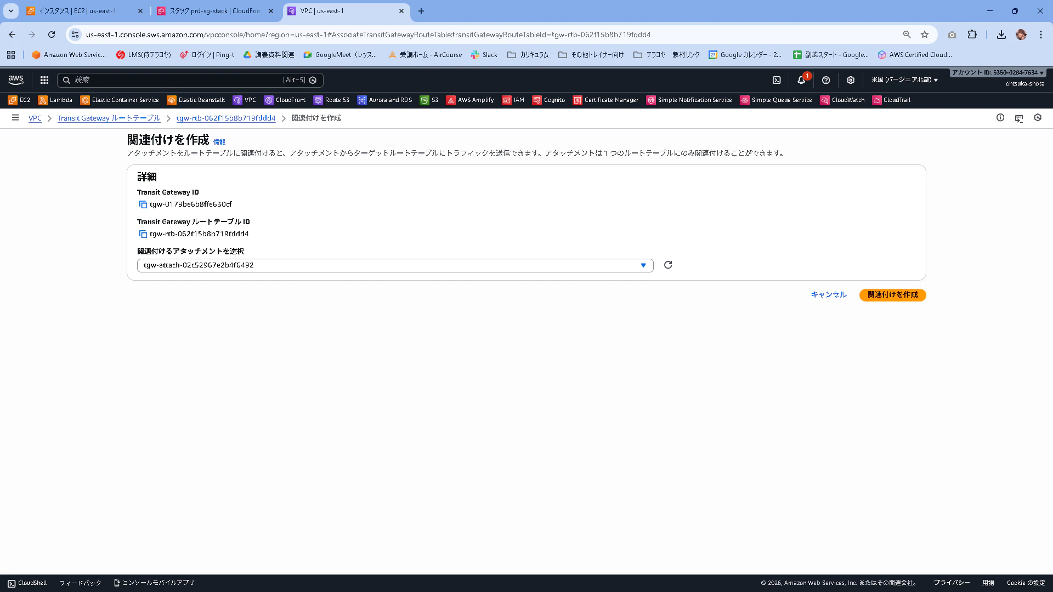Toggle the side navigation hamburger menu
Viewport: 1053px width, 592px height.
click(15, 118)
